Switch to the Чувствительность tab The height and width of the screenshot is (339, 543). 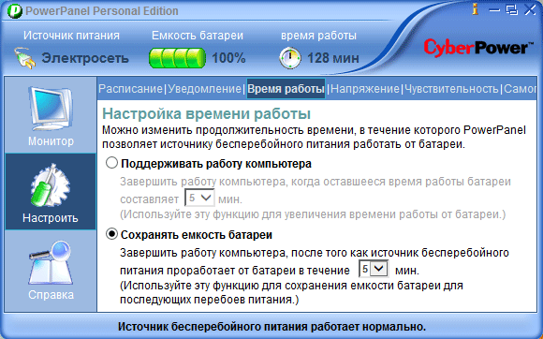click(x=451, y=89)
